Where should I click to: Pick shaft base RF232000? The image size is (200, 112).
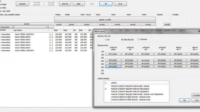pos(146,61)
